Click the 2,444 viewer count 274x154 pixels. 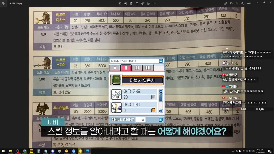click(x=261, y=109)
